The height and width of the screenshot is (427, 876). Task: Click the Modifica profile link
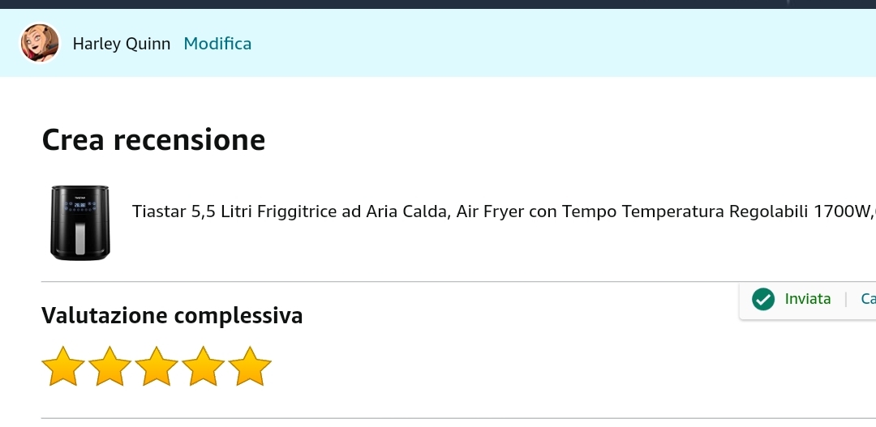217,44
